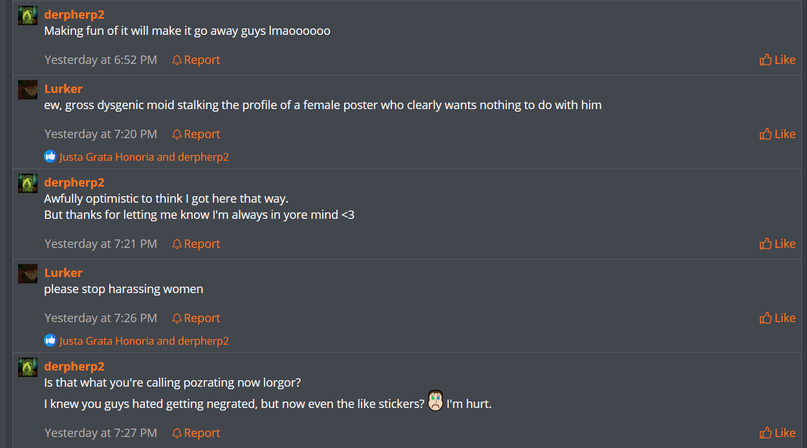Open reactions list under the 7:20 PM comment

tap(144, 157)
